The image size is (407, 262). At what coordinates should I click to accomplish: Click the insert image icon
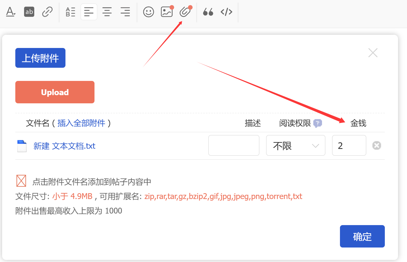point(167,12)
